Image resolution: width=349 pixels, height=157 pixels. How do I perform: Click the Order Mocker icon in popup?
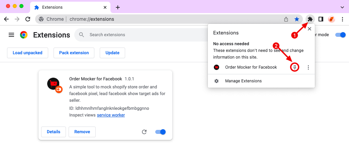click(216, 67)
